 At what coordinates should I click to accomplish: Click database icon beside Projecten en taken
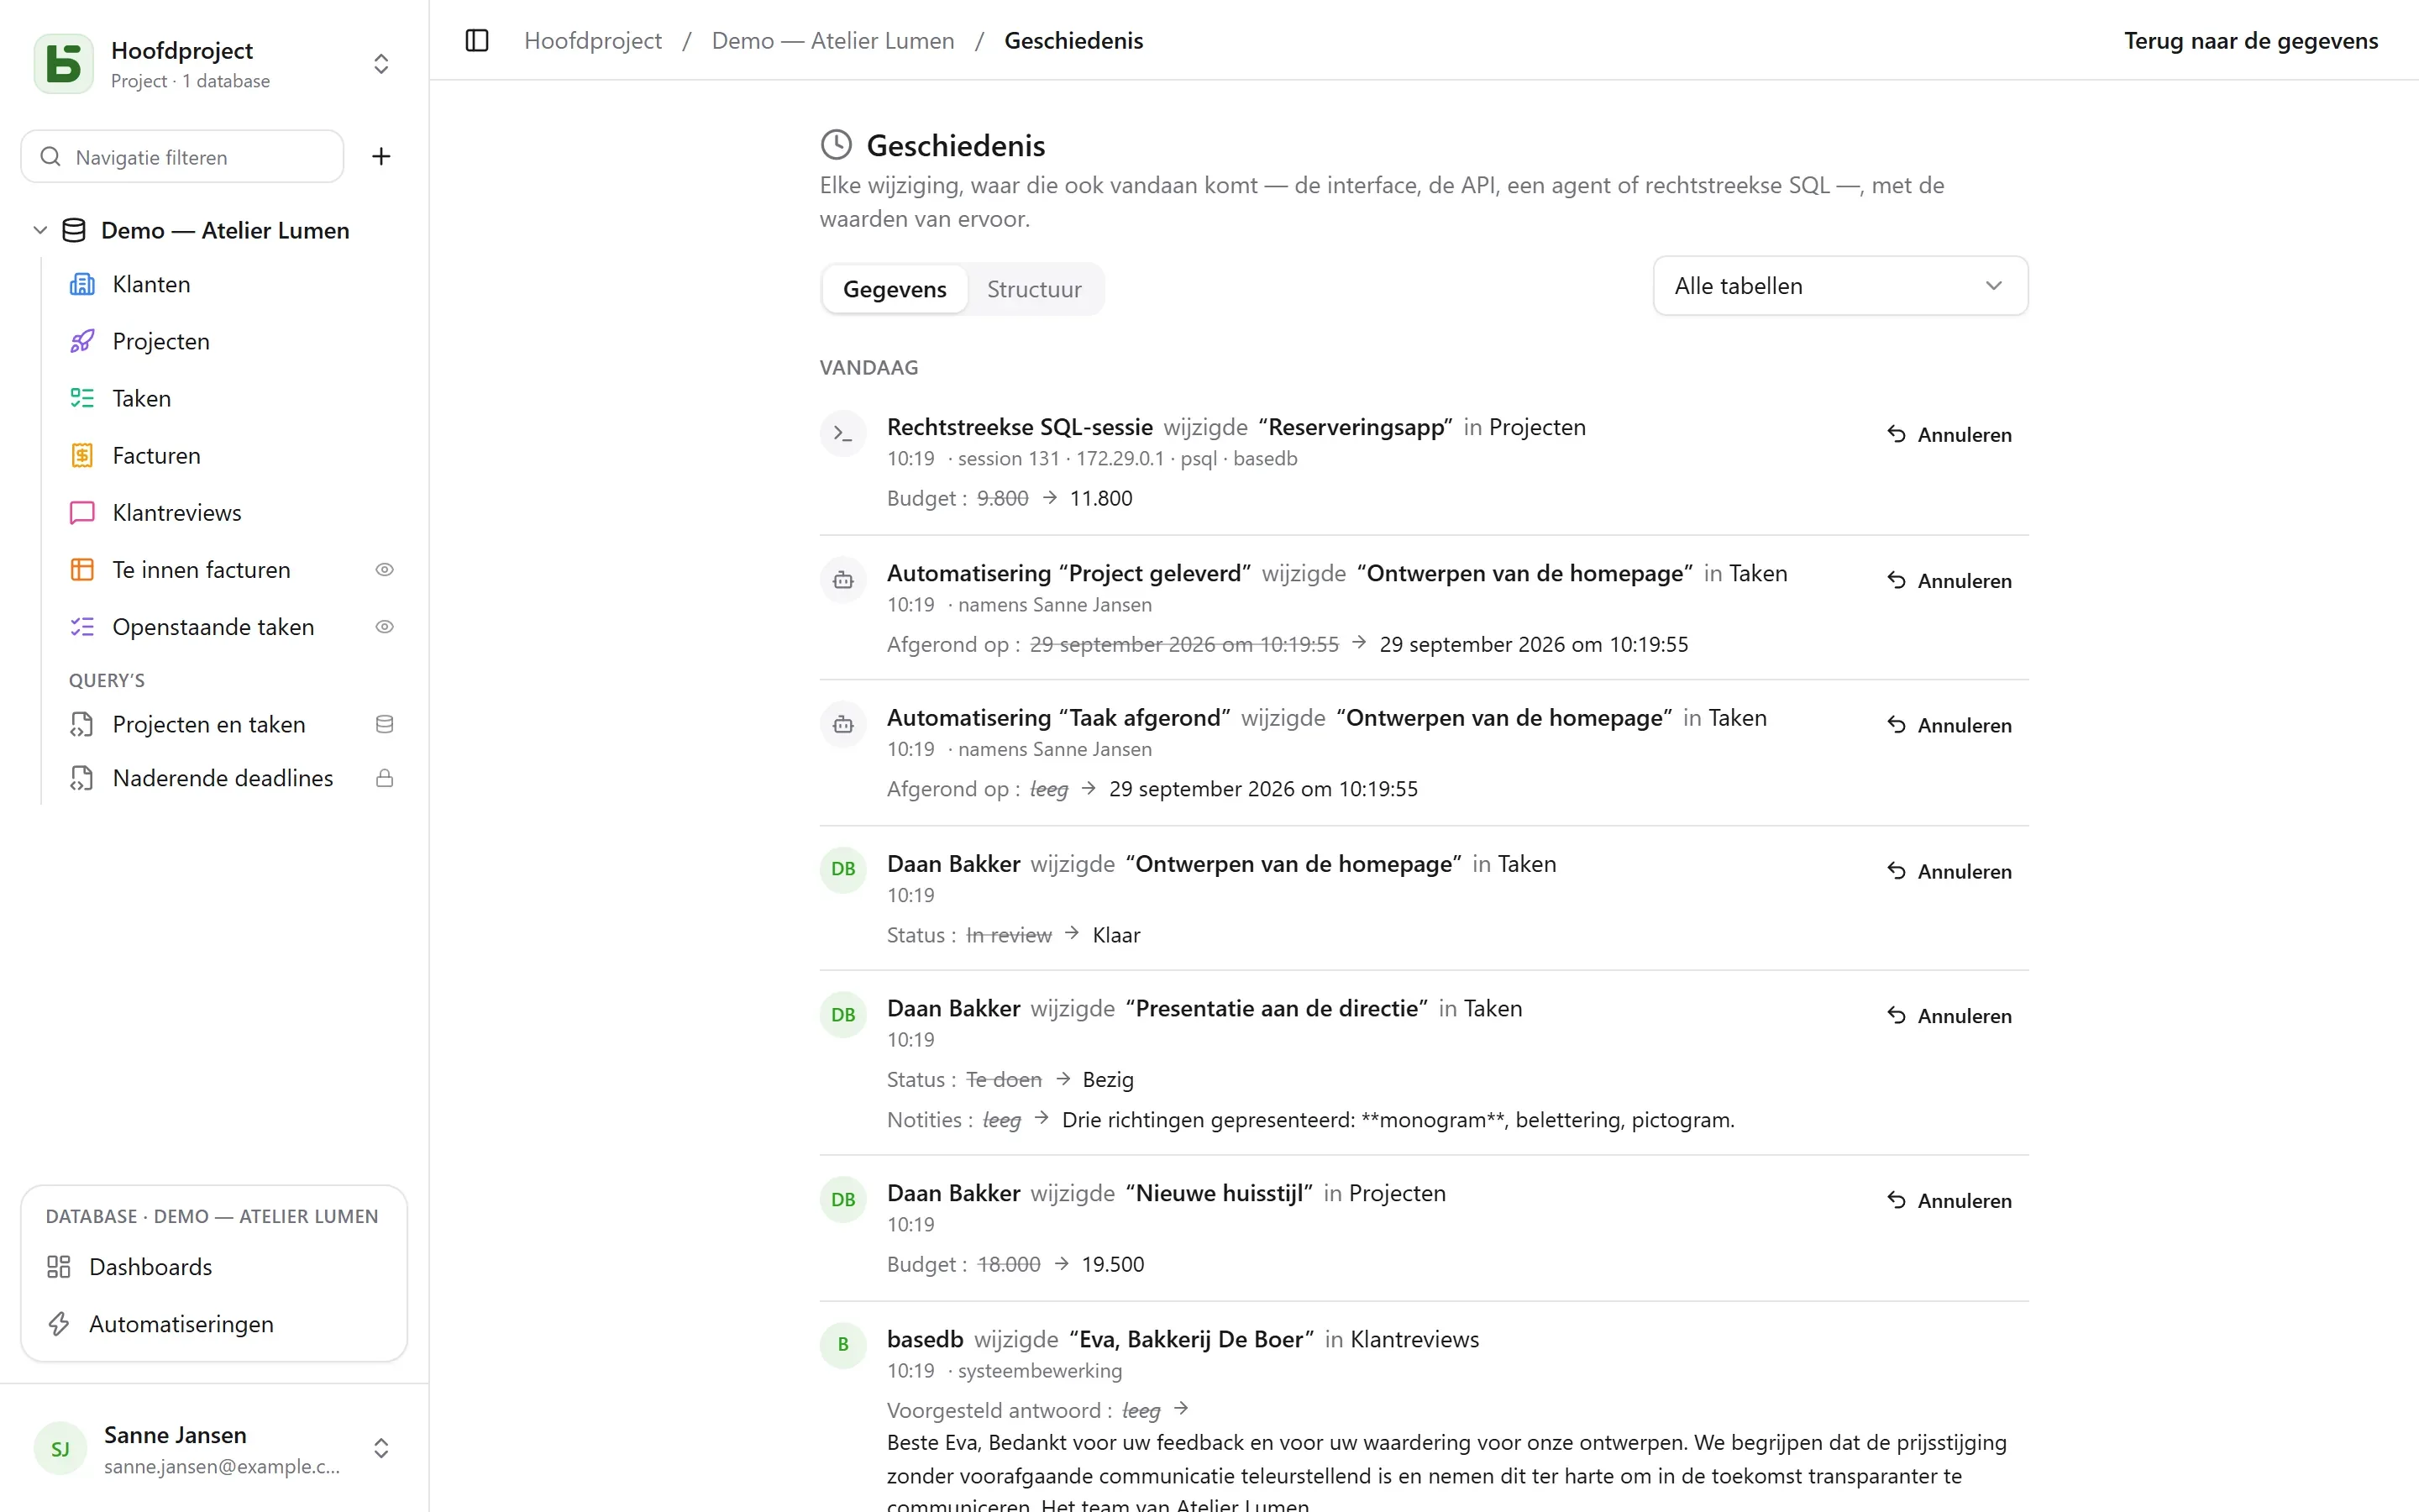click(x=384, y=724)
